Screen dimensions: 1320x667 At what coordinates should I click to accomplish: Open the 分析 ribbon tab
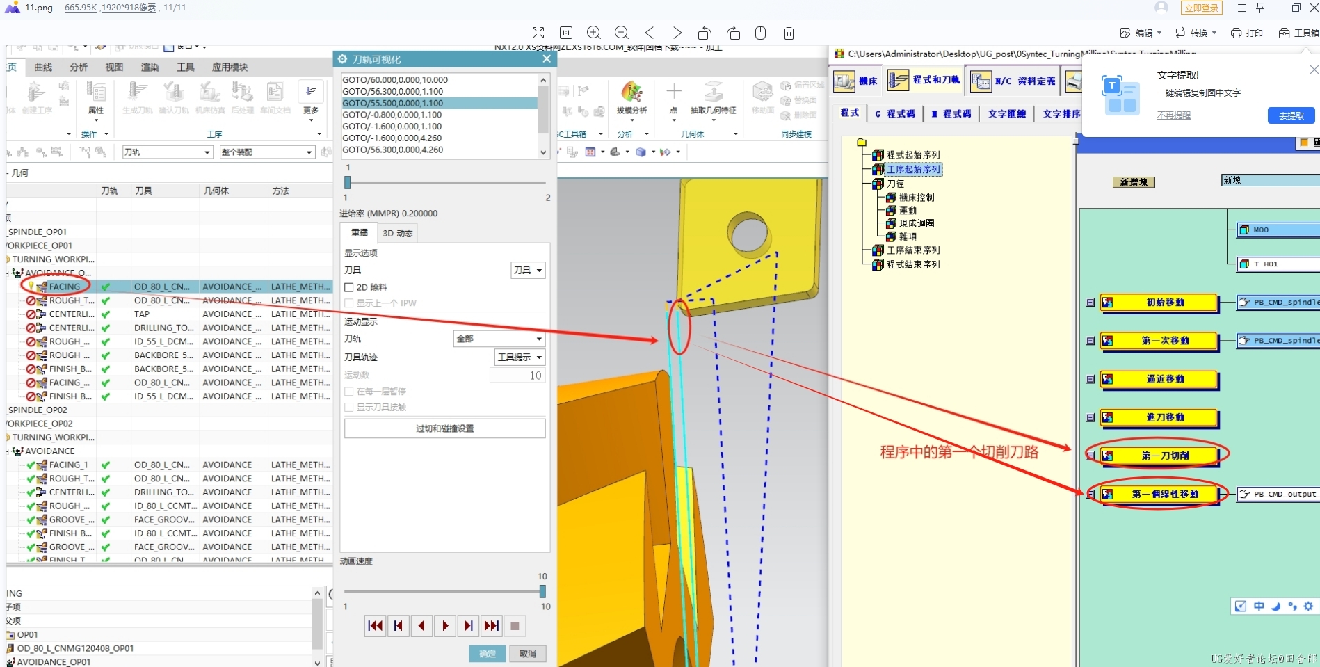click(x=79, y=67)
